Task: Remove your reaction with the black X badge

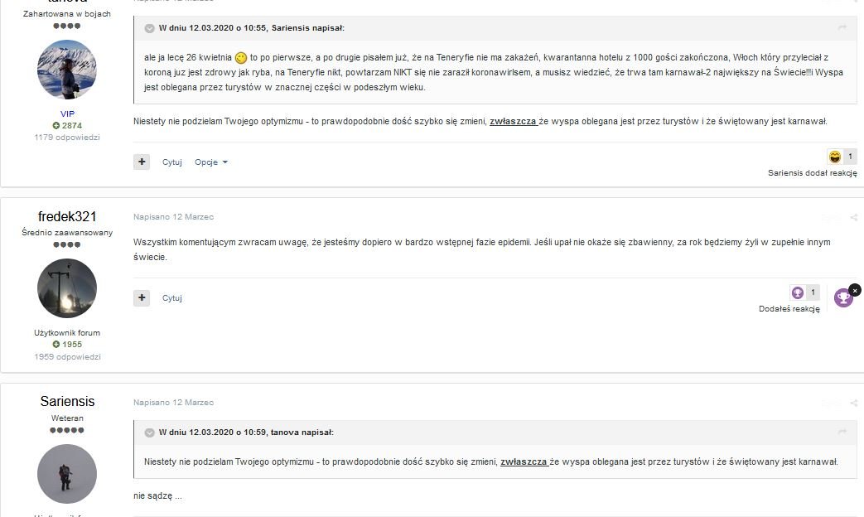Action: pos(854,290)
